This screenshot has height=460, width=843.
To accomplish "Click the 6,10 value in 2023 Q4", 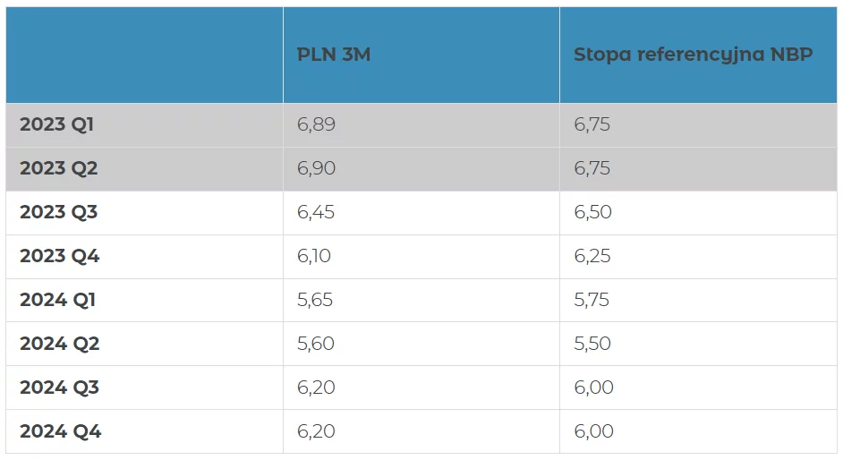I will click(314, 256).
